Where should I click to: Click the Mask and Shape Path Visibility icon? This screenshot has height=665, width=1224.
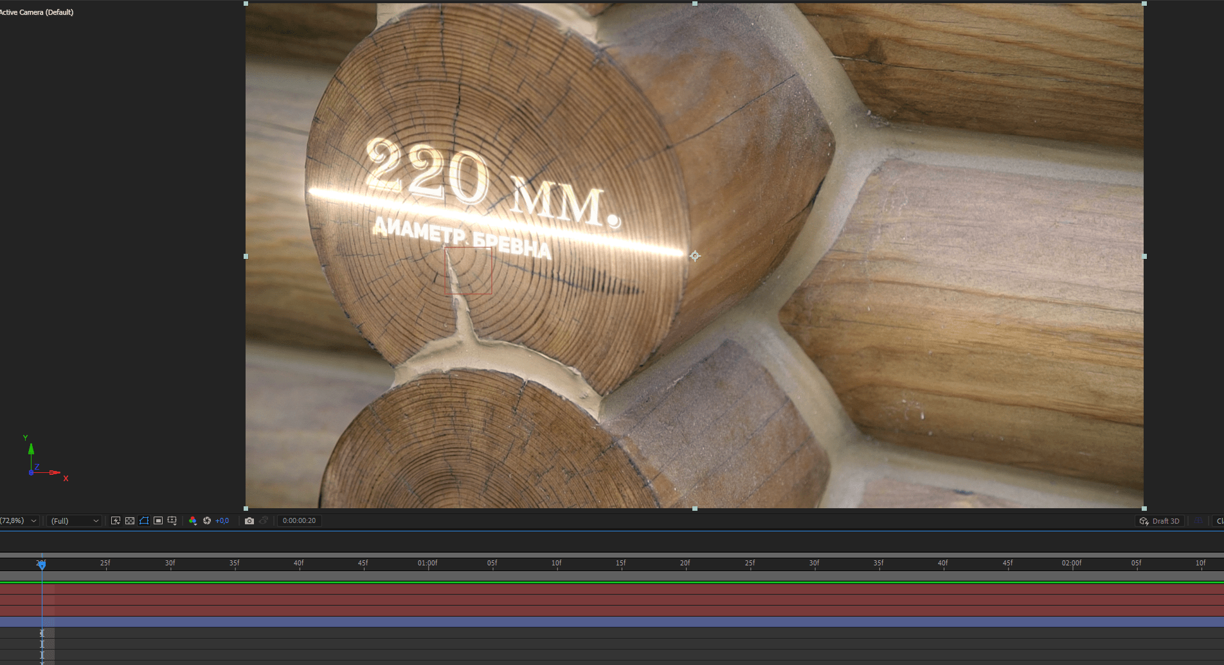coord(144,520)
